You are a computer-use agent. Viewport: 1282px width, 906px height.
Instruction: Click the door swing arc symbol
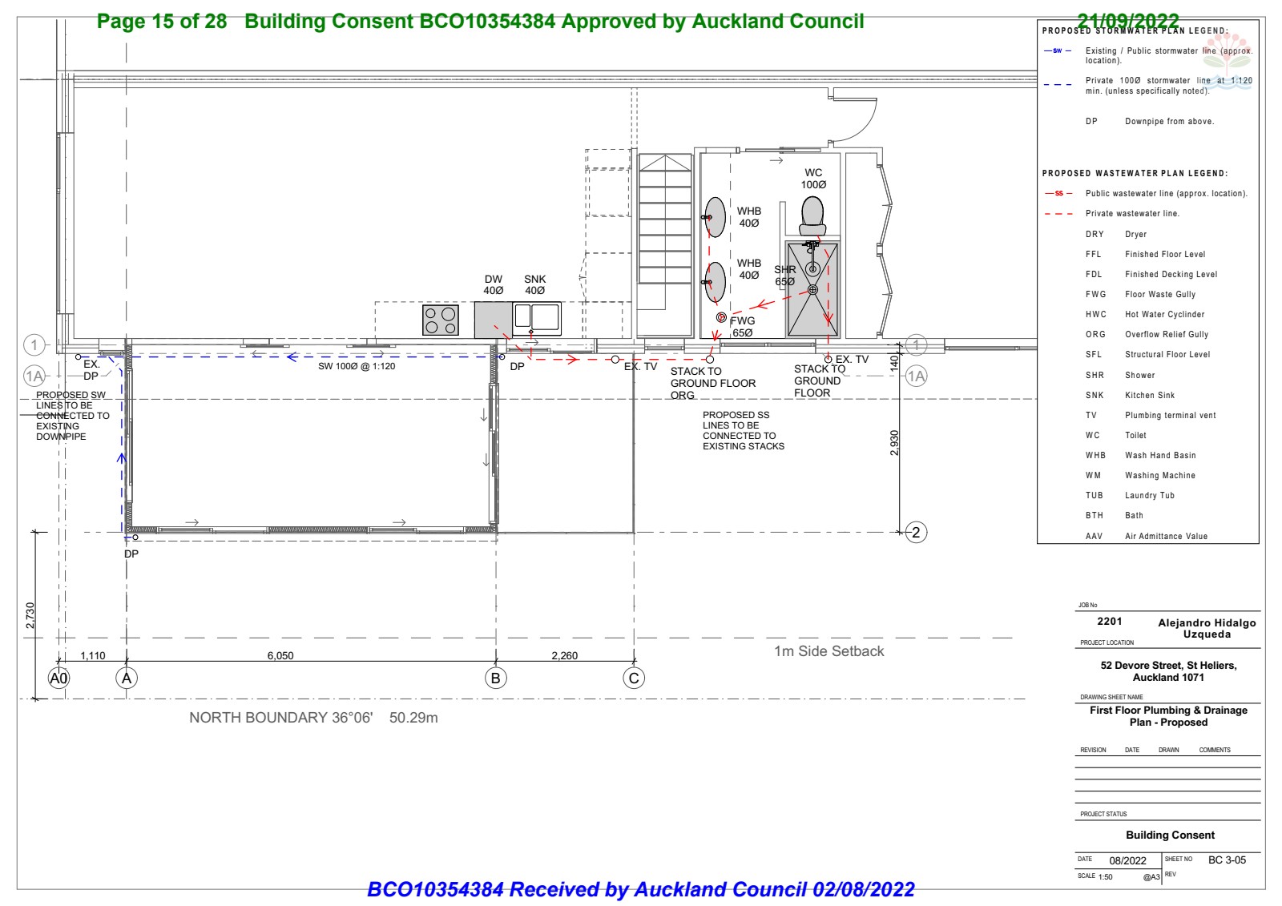(x=854, y=120)
